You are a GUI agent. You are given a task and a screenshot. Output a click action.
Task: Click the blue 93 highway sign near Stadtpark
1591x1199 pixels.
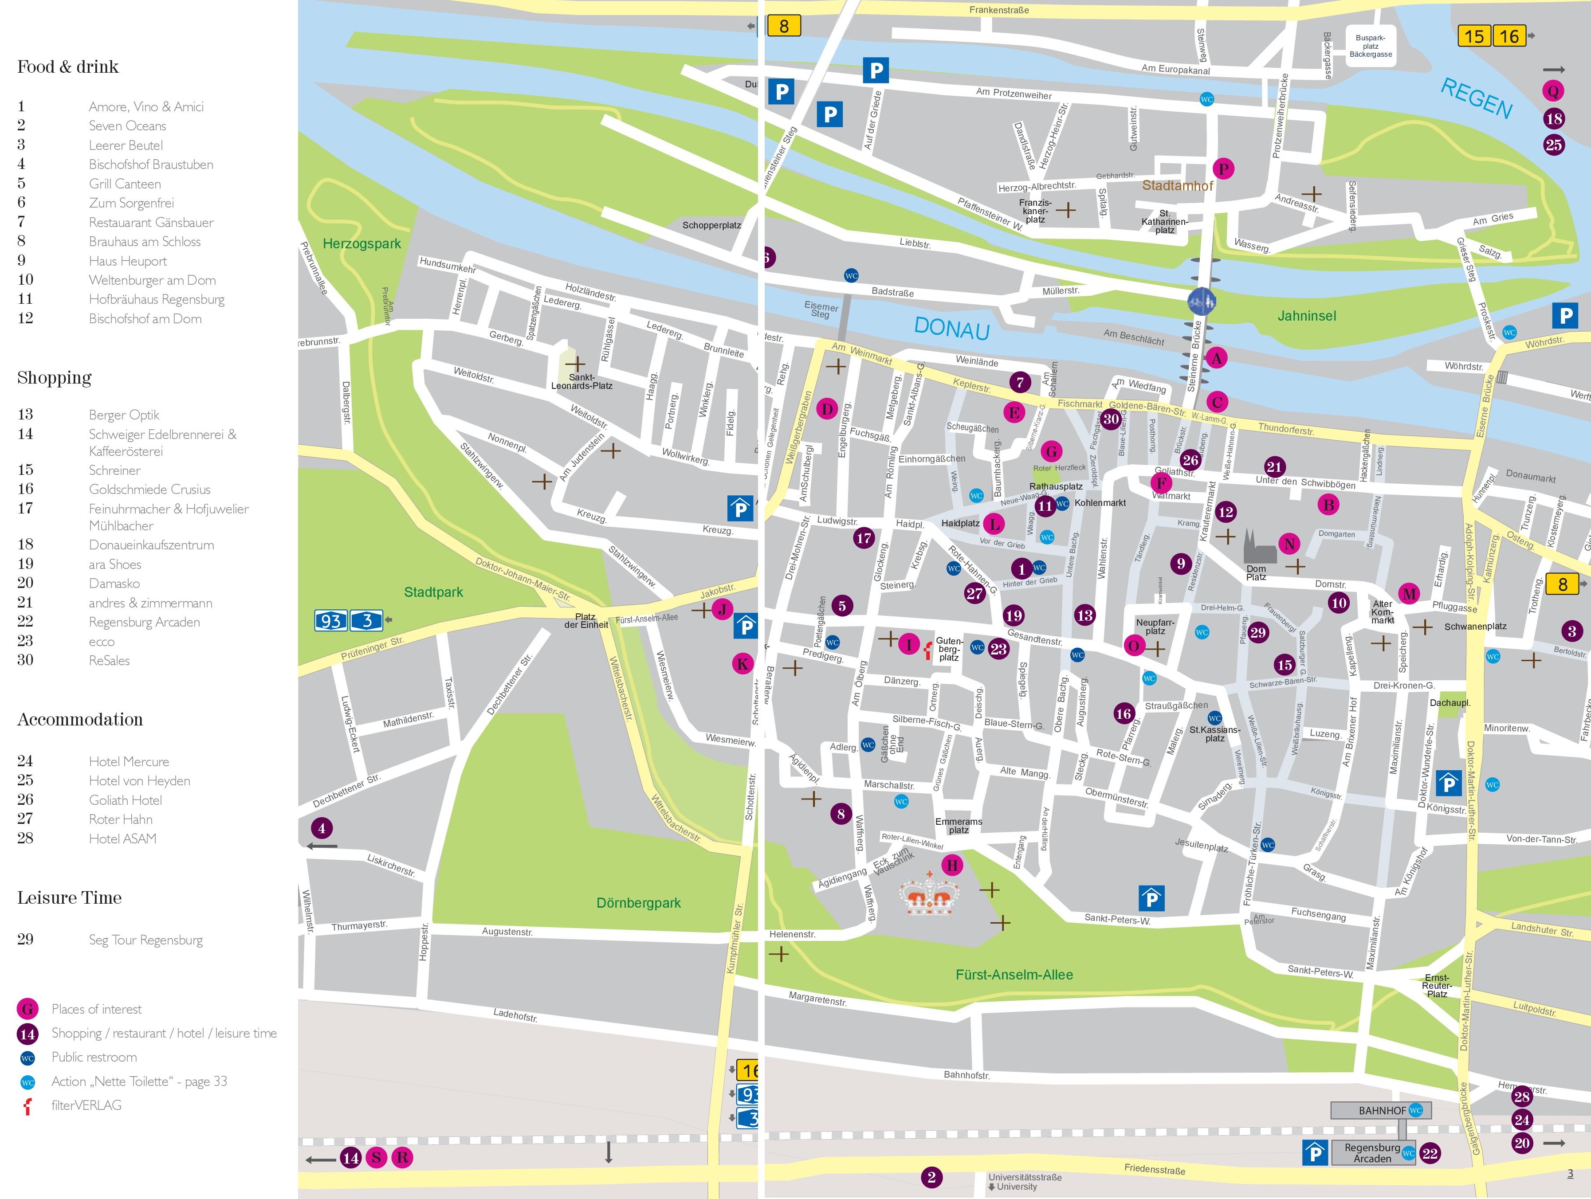(x=331, y=620)
